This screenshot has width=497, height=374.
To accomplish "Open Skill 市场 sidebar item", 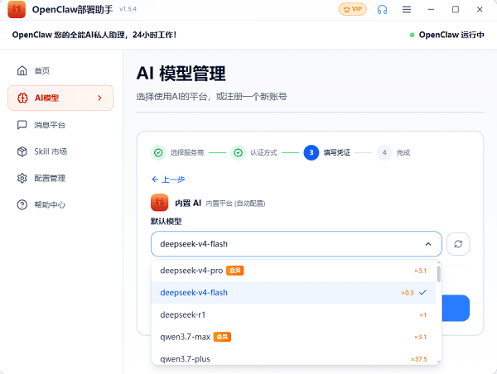I will (60, 151).
